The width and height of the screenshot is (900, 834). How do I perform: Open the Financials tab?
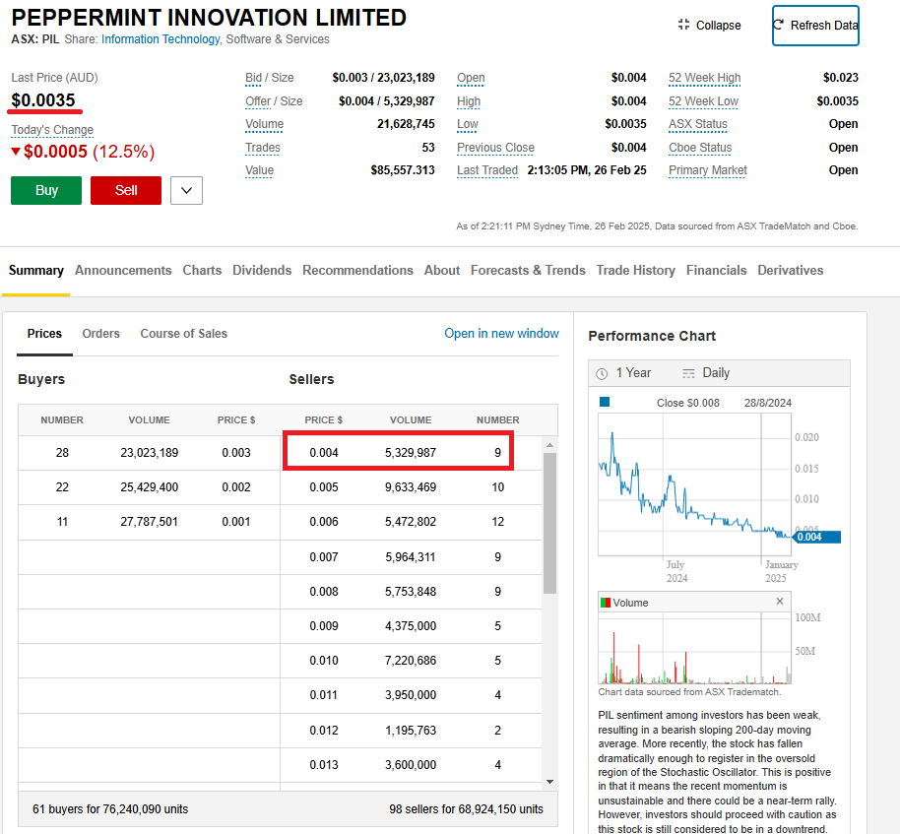(716, 271)
